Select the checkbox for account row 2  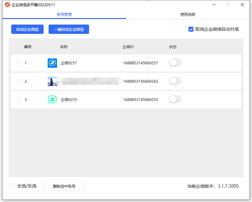coord(18,81)
